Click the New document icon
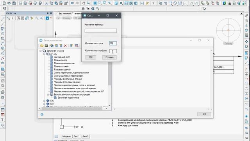Image resolution: width=250 pixels, height=141 pixels. 4,3
